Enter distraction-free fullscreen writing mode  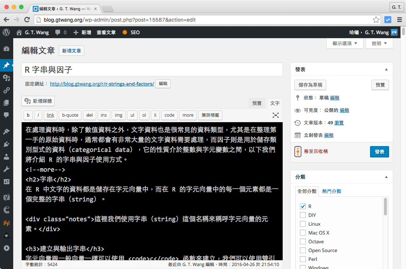(x=276, y=115)
